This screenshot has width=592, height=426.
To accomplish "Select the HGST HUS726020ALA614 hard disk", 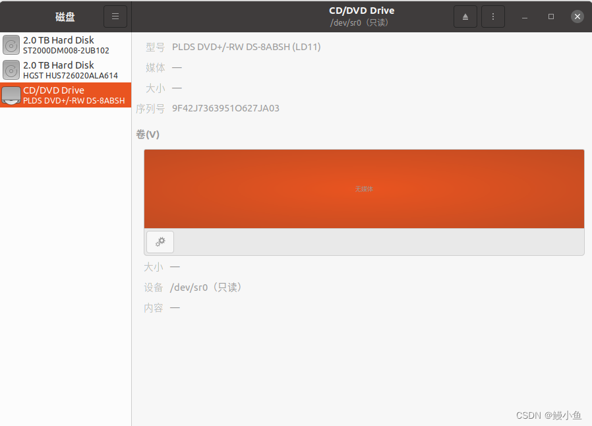I will (x=66, y=71).
